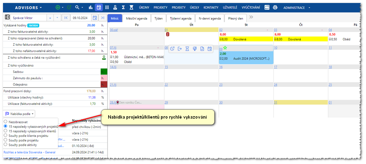Viewport: 366px width, 164px height.
Task: Collapse the left panel with sidebar icon
Action: 7,18
